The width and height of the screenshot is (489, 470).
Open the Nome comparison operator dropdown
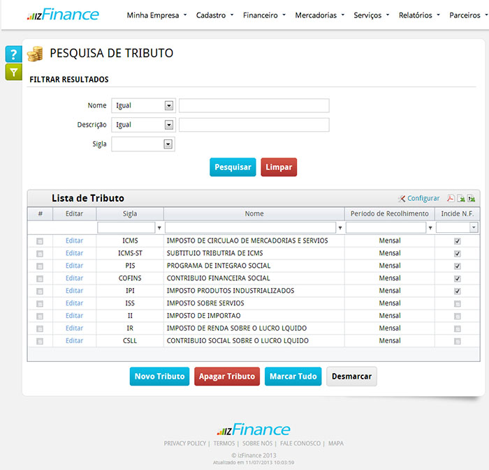[168, 106]
